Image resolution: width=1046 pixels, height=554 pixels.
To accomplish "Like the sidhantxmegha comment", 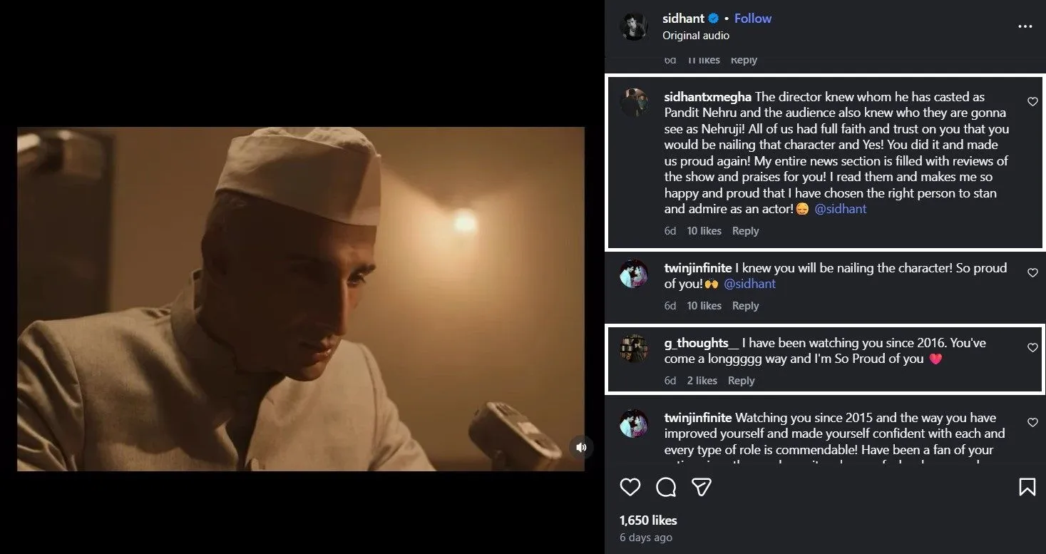I will click(1032, 102).
